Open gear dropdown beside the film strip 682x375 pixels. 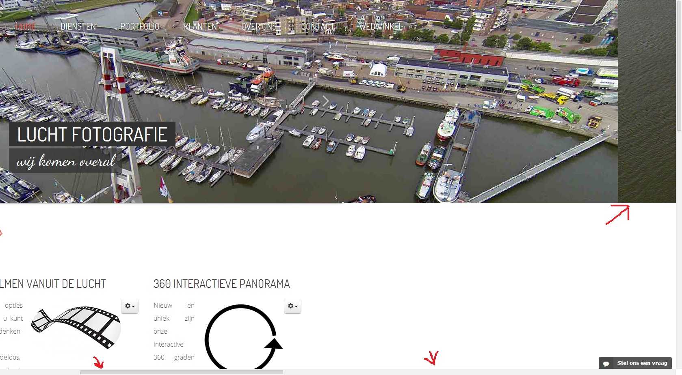[x=130, y=306]
